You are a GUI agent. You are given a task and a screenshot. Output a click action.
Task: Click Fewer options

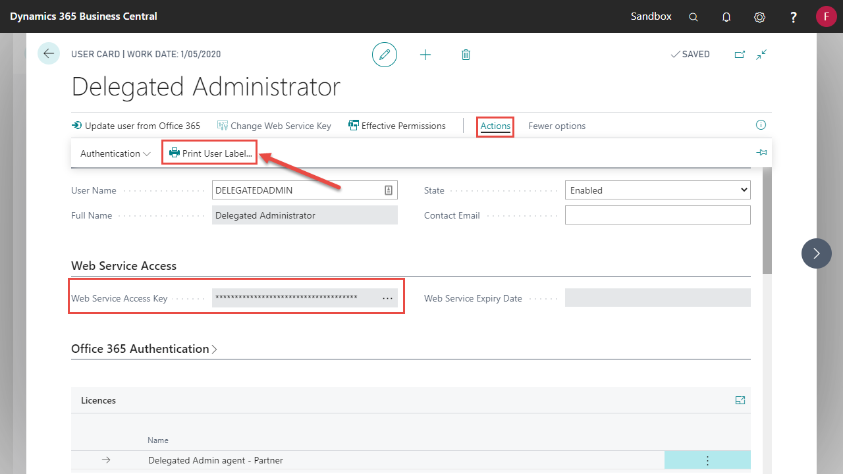(557, 126)
